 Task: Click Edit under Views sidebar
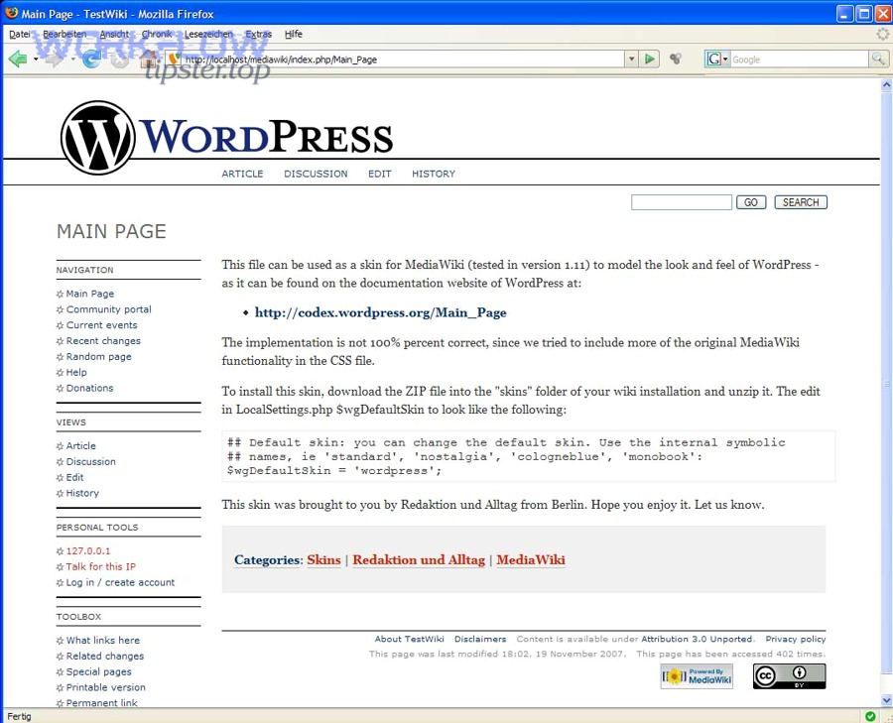(x=74, y=477)
